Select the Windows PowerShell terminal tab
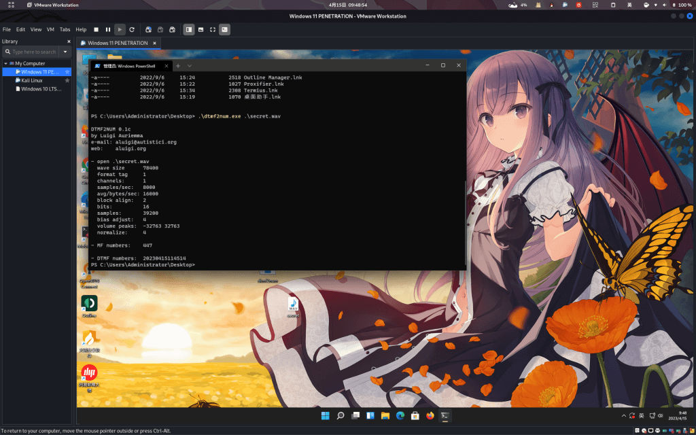 (x=131, y=66)
